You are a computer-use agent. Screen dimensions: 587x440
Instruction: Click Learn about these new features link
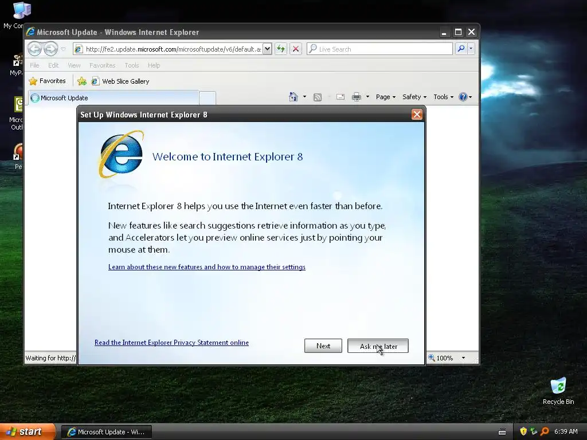click(x=206, y=267)
